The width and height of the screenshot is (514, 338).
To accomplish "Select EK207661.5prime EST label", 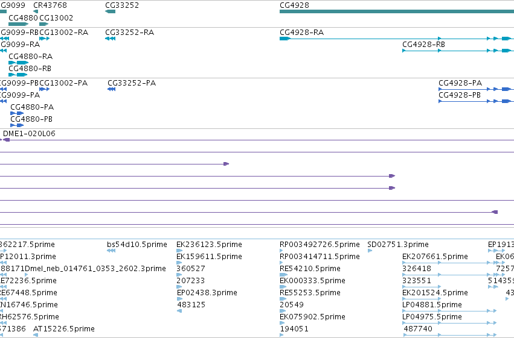I will tap(435, 257).
